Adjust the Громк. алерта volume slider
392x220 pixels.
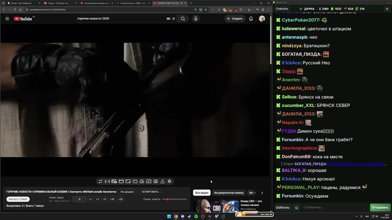(x=174, y=199)
